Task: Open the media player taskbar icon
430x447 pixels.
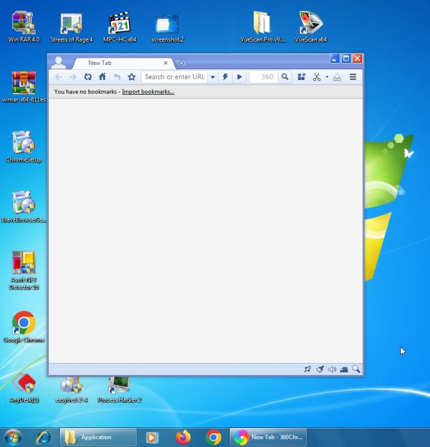Action: point(152,437)
